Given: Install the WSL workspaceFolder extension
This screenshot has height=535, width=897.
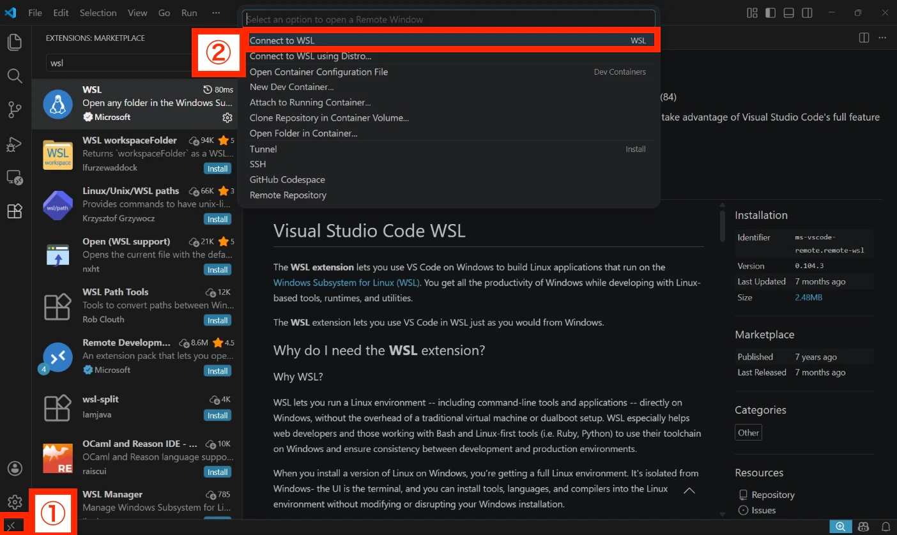Looking at the screenshot, I should tap(217, 169).
